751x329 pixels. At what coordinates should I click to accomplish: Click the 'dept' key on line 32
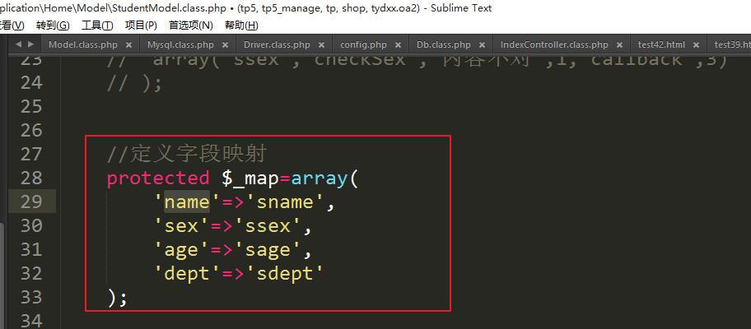click(187, 274)
